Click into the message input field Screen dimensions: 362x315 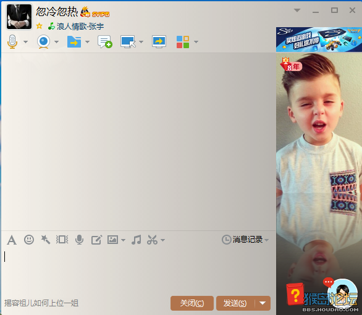coord(138,271)
